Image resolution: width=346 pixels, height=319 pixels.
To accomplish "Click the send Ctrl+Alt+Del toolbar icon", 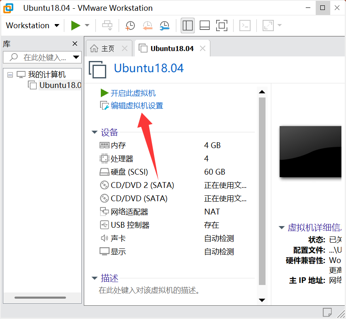I will point(107,25).
